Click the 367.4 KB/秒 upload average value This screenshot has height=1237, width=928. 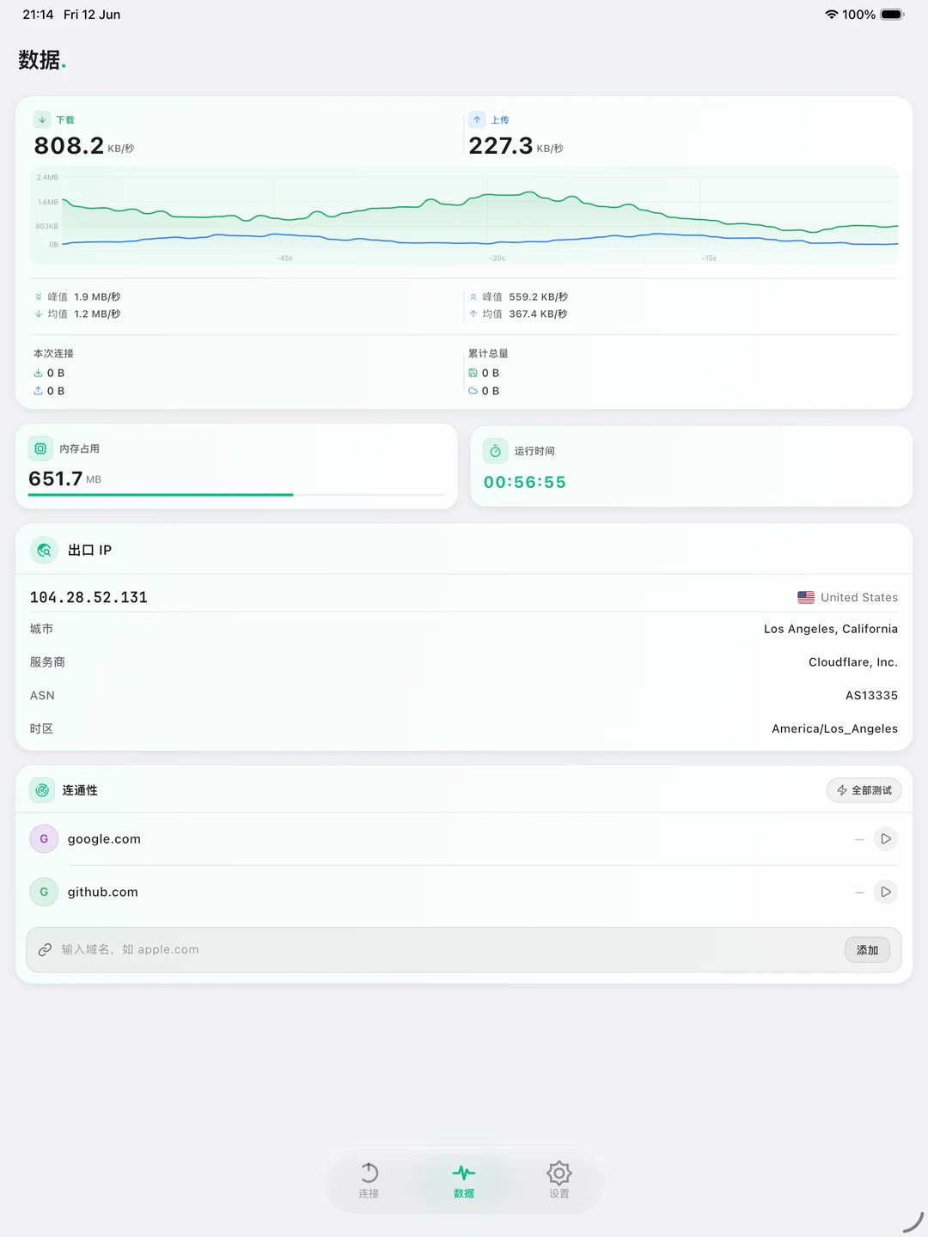point(538,314)
